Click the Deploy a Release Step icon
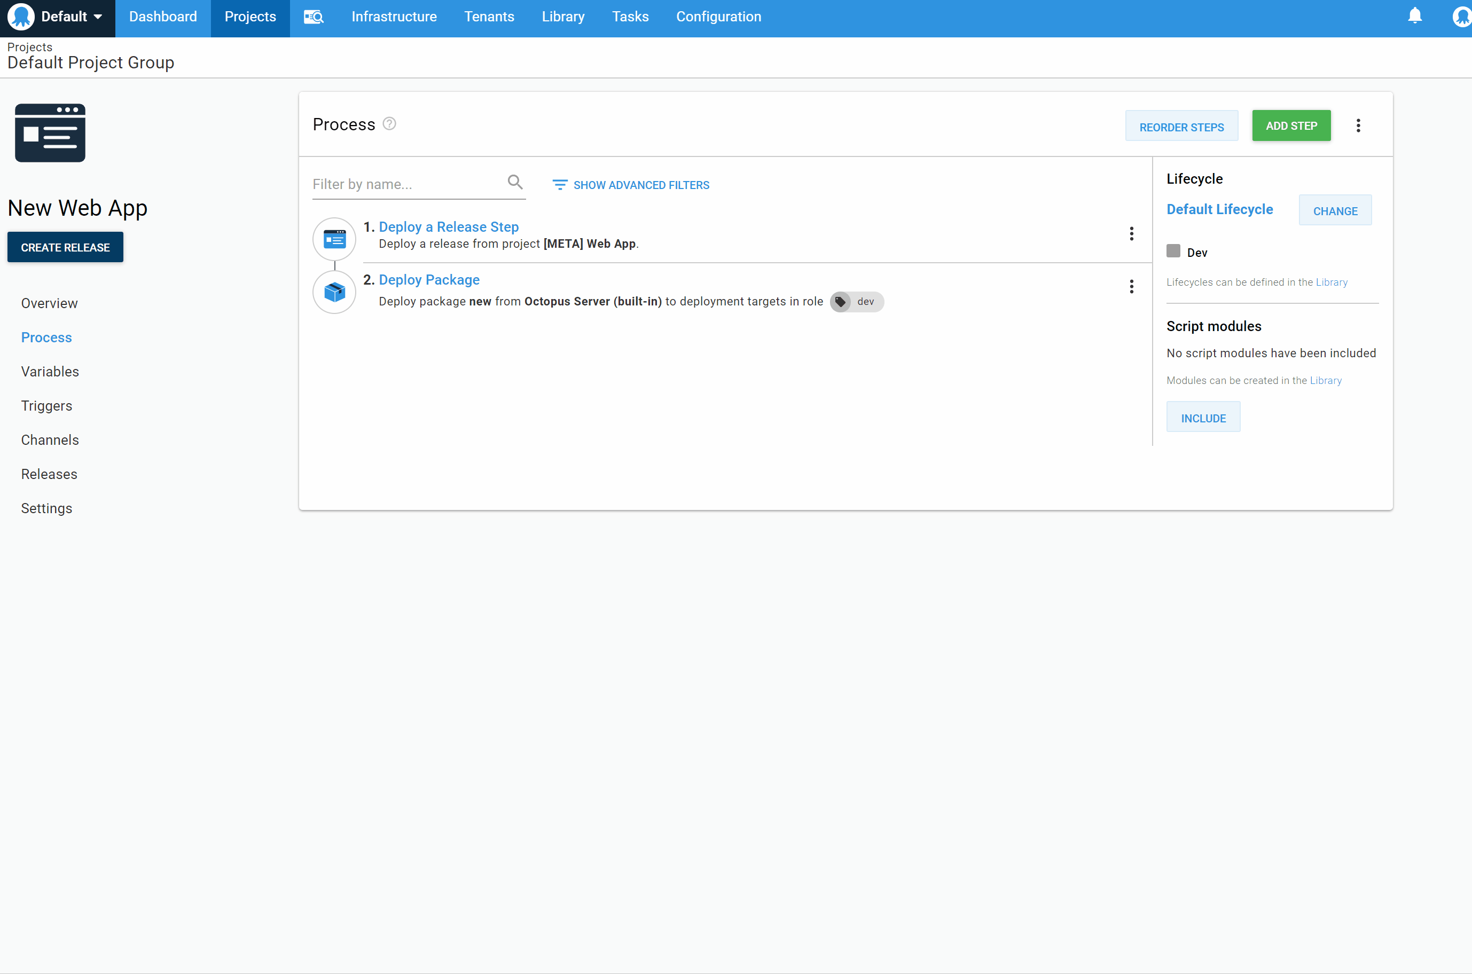The image size is (1472, 974). 334,239
